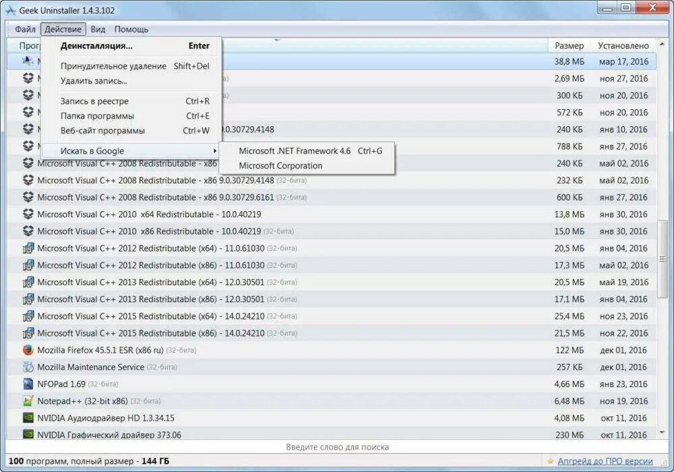
Task: Focus the Введите слово для поиска field
Action: 337,447
